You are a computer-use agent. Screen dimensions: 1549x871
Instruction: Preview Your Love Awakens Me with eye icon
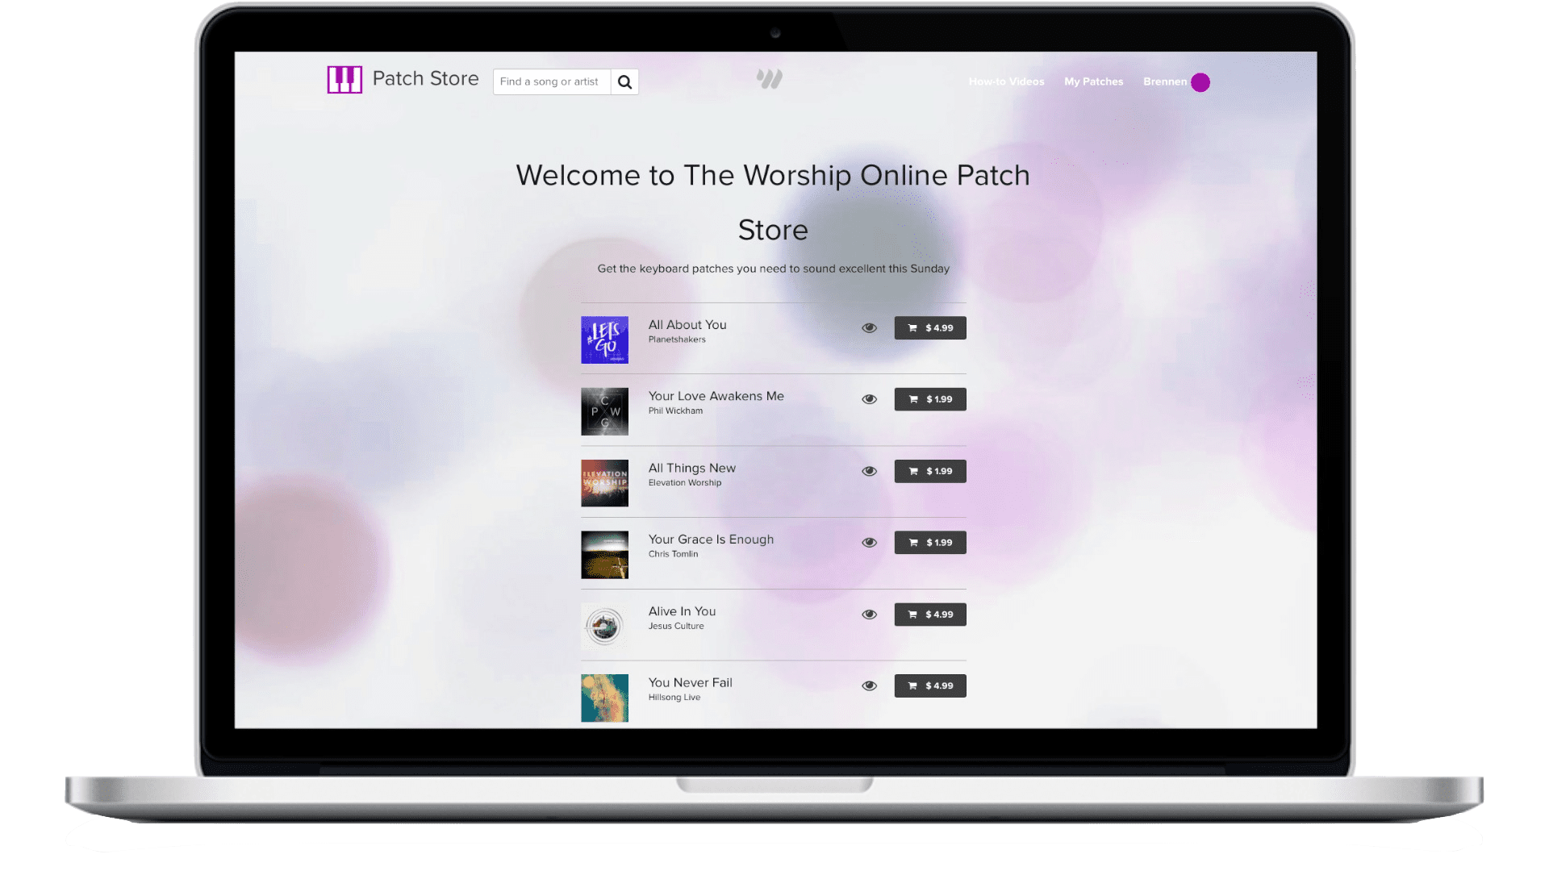point(869,399)
